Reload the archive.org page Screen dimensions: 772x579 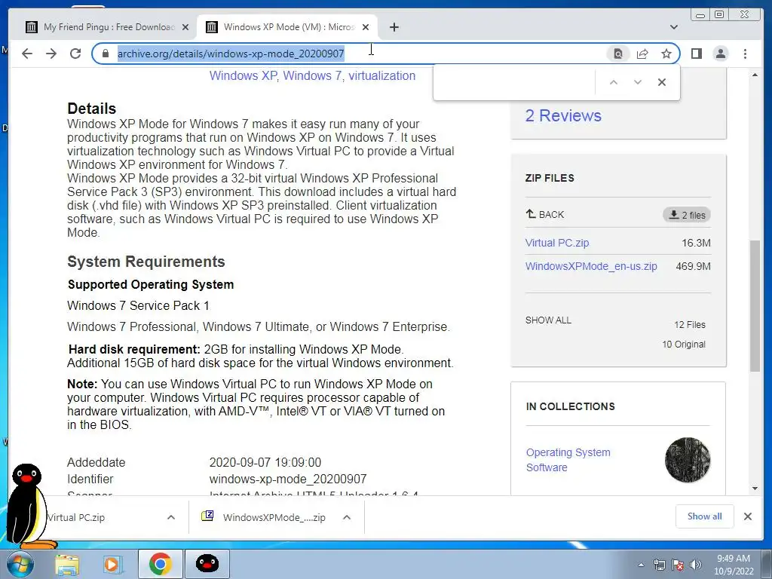[x=75, y=54]
